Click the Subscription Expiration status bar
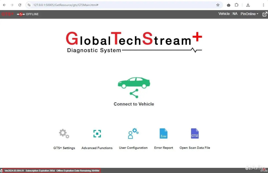This screenshot has width=268, height=173. coord(40,170)
